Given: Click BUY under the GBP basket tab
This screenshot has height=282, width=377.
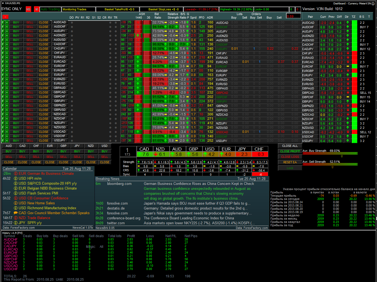Looking at the screenshot, I should pyautogui.click(x=64, y=152).
